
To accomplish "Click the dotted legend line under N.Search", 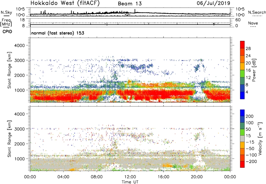I will [x=257, y=16].
